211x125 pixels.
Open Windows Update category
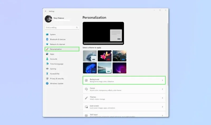62,83
